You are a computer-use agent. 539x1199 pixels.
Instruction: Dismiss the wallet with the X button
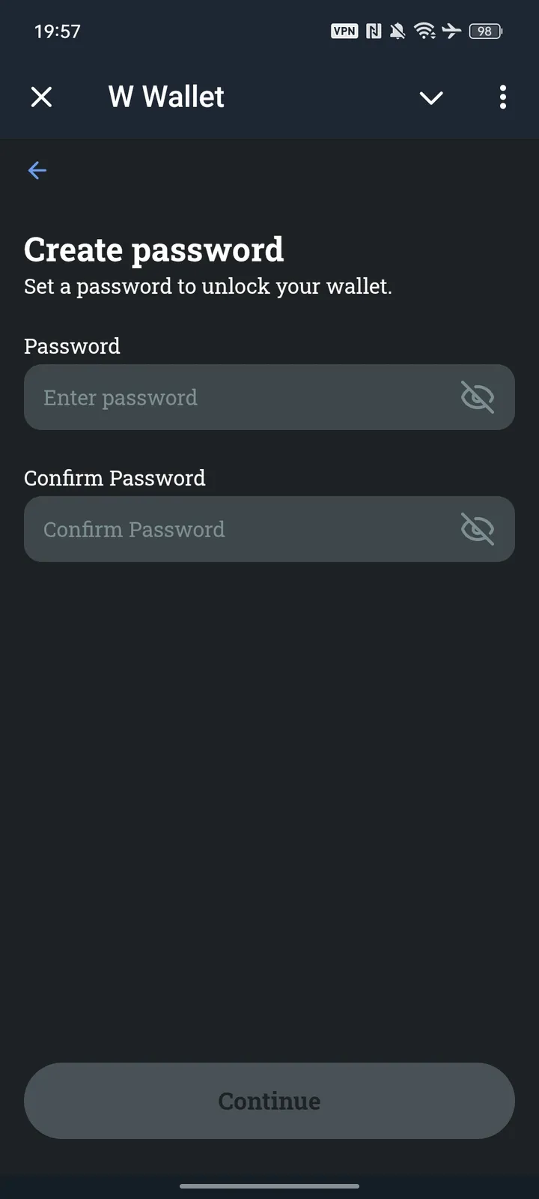click(42, 97)
